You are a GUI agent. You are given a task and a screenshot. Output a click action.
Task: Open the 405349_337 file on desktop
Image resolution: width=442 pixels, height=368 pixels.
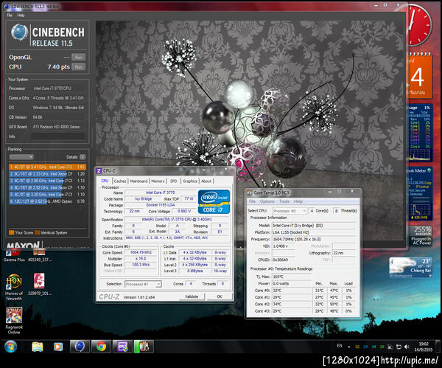click(x=40, y=255)
